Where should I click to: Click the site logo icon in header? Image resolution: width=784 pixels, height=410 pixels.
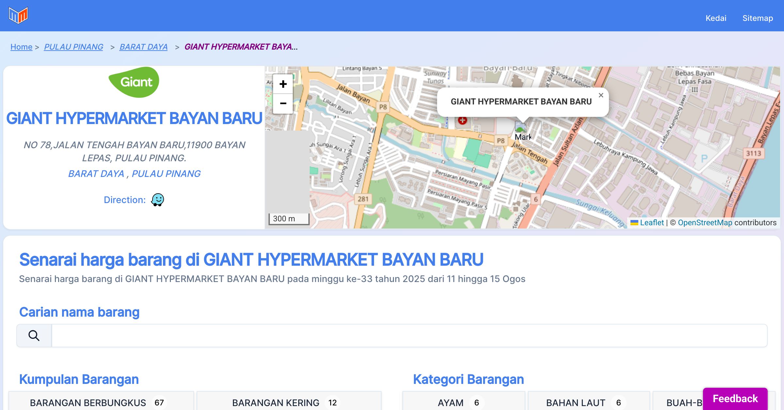18,15
